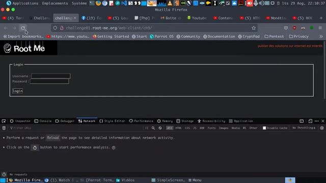Close the challenge tab
The height and width of the screenshot is (183, 326).
pos(75,18)
